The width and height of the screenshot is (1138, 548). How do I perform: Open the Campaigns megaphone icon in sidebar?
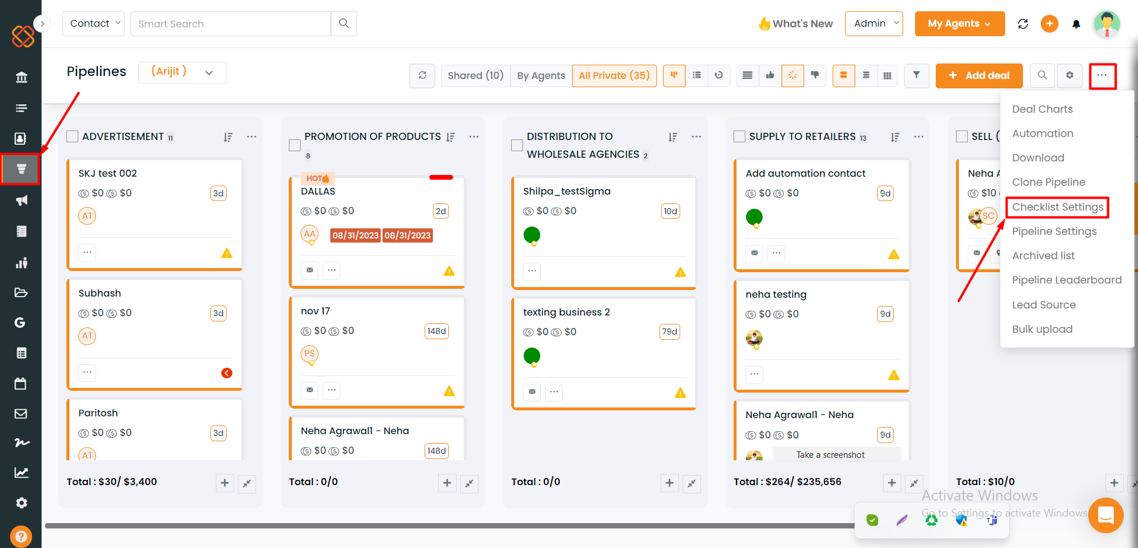(21, 200)
